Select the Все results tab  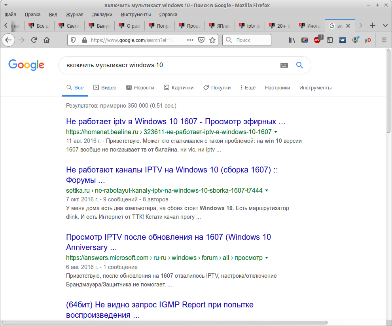75,87
